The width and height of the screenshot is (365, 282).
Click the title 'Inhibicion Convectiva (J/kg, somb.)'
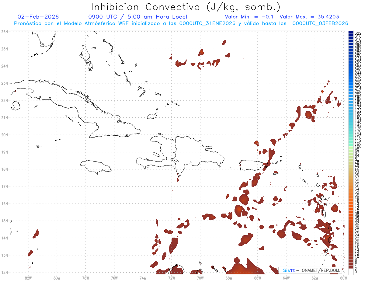[186, 7]
